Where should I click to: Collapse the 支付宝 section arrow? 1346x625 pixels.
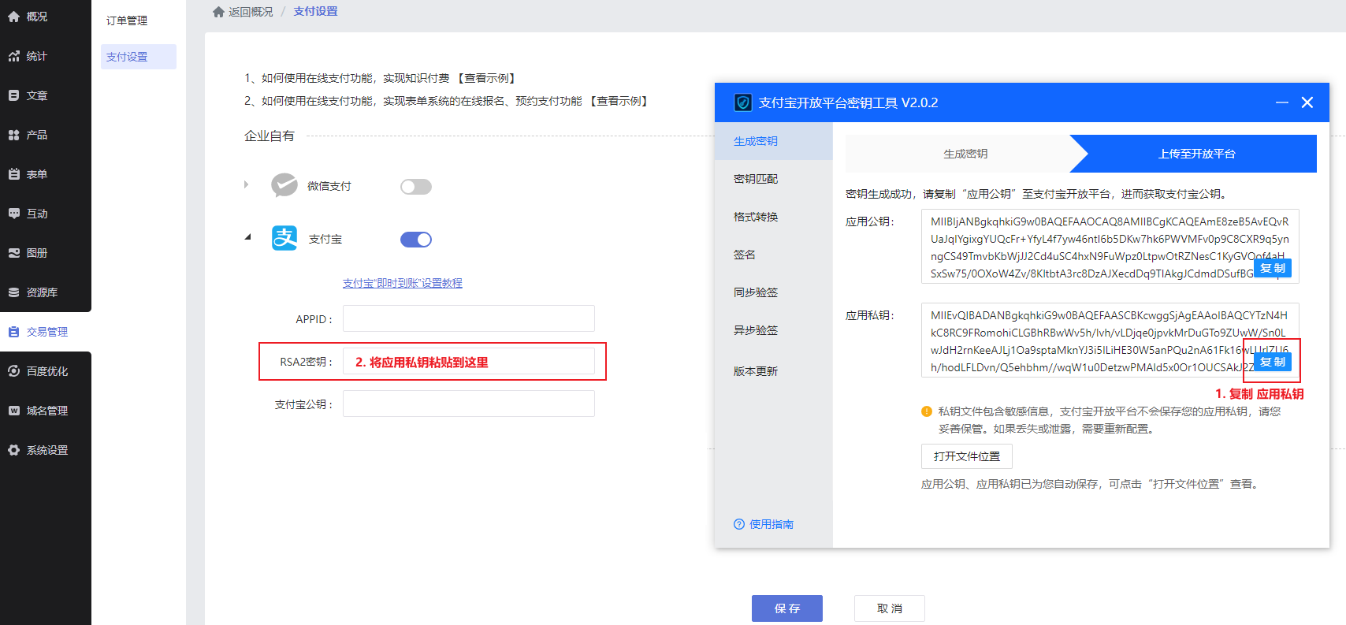point(247,236)
